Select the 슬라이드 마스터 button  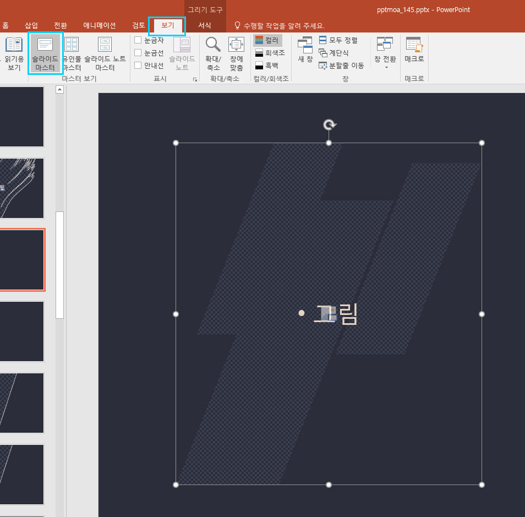(x=45, y=53)
